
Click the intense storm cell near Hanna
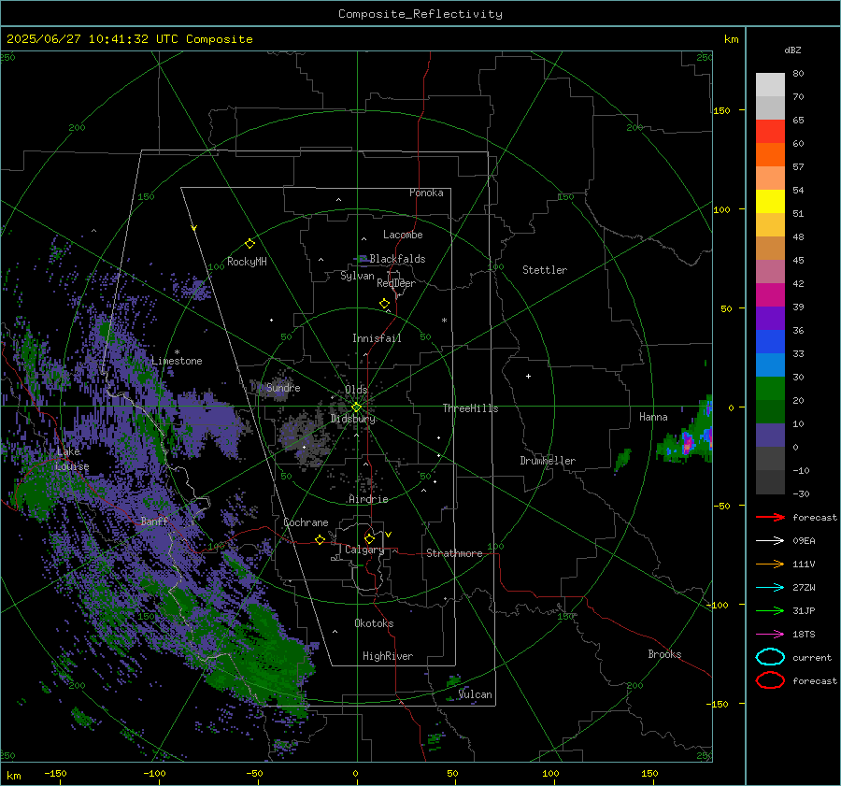coord(689,443)
